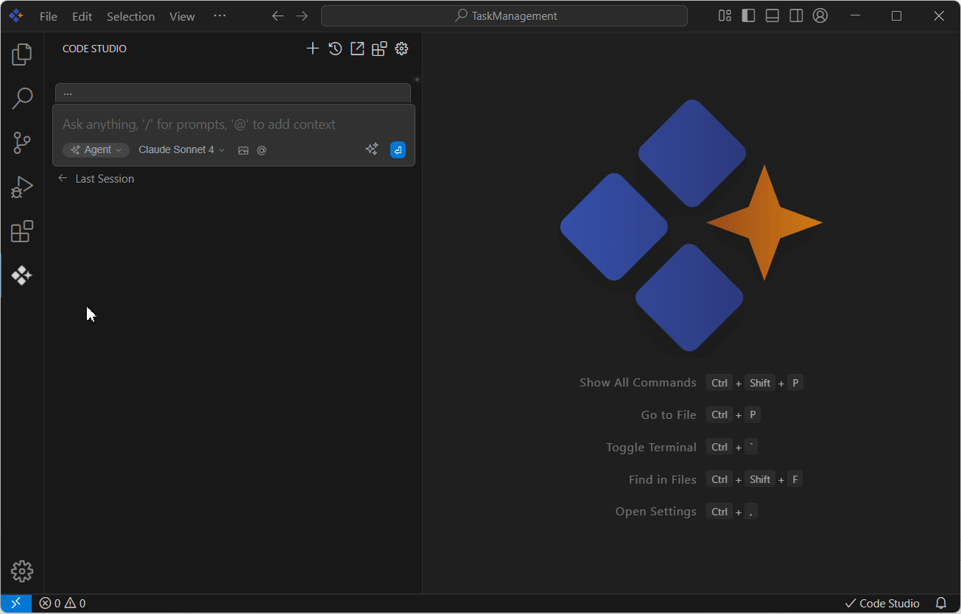Image resolution: width=961 pixels, height=614 pixels.
Task: Close the Code Studio window
Action: (x=939, y=16)
